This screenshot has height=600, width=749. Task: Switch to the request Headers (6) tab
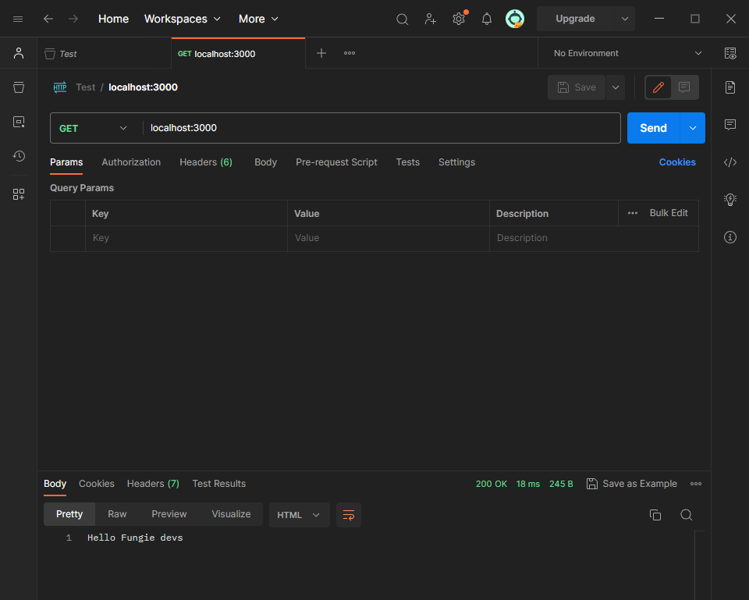point(206,162)
